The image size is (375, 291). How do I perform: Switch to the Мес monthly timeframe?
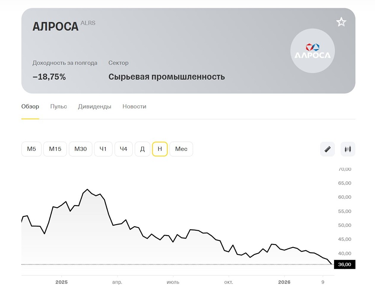[181, 149]
